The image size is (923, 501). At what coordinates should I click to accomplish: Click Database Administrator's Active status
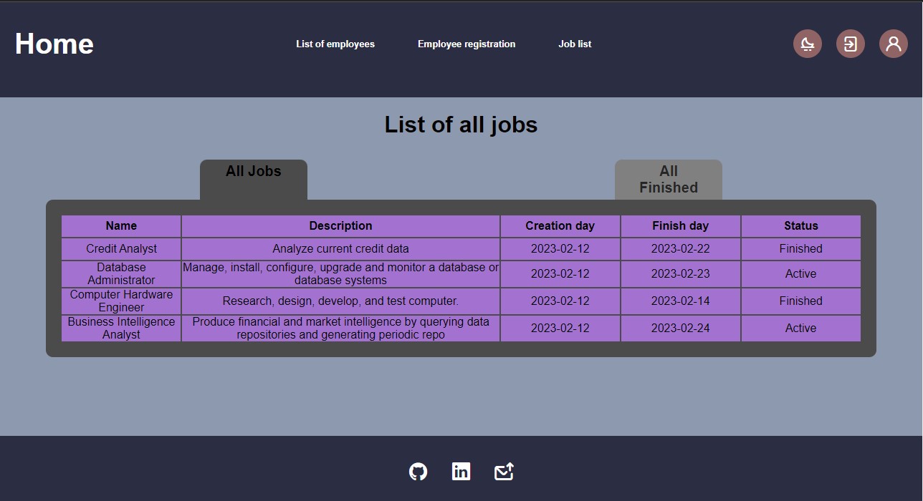pos(800,274)
